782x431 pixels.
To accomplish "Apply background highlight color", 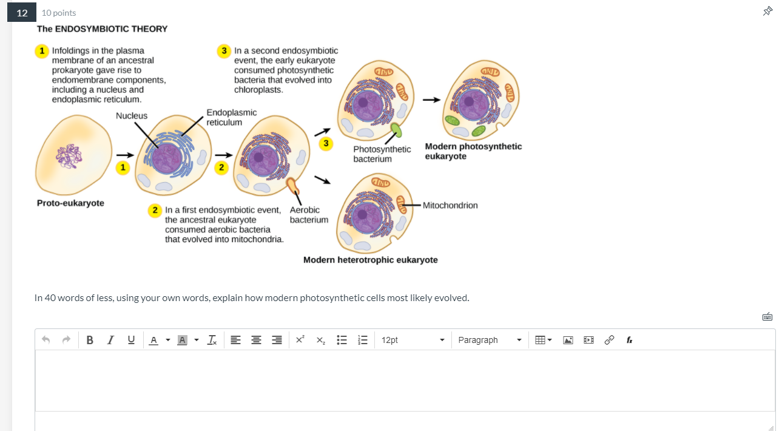I will click(181, 340).
